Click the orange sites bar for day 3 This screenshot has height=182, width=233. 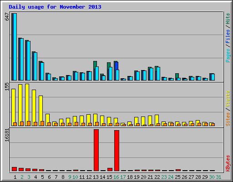click(29, 123)
